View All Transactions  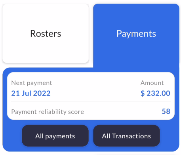pos(126,136)
